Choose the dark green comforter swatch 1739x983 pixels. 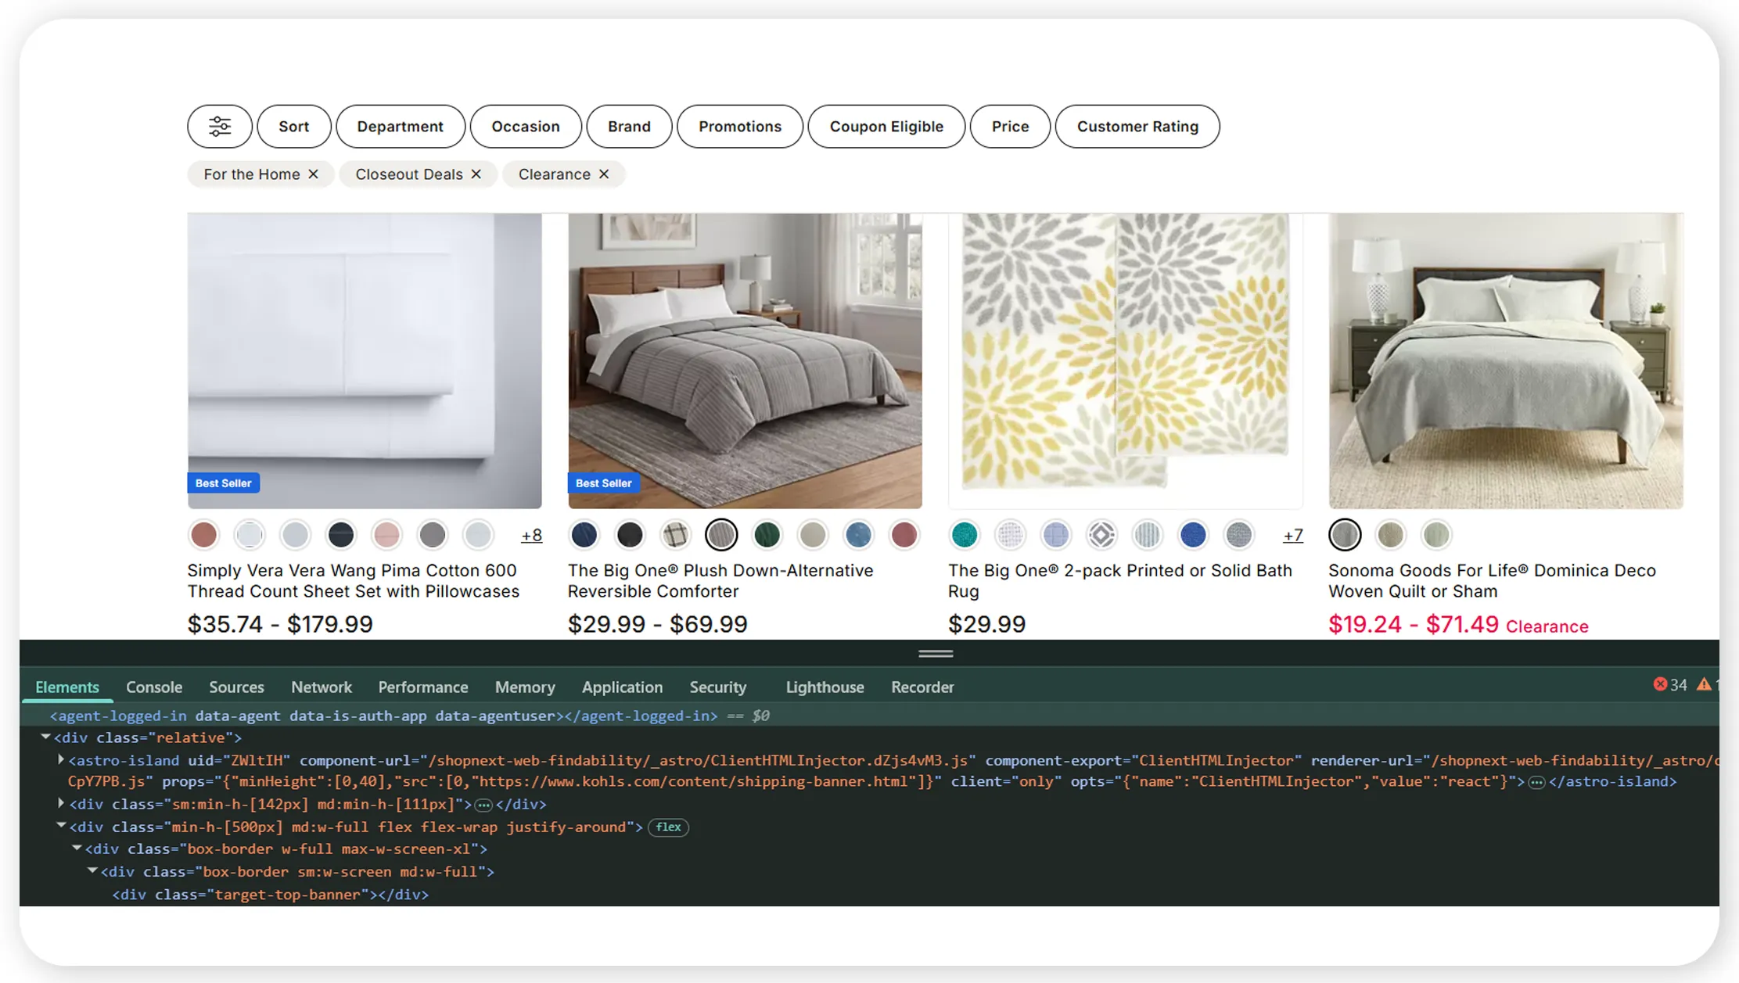point(767,535)
